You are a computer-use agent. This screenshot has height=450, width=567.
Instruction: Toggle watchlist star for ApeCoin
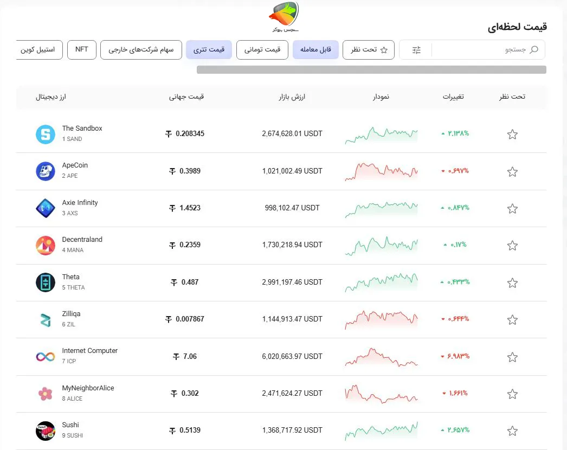point(512,172)
